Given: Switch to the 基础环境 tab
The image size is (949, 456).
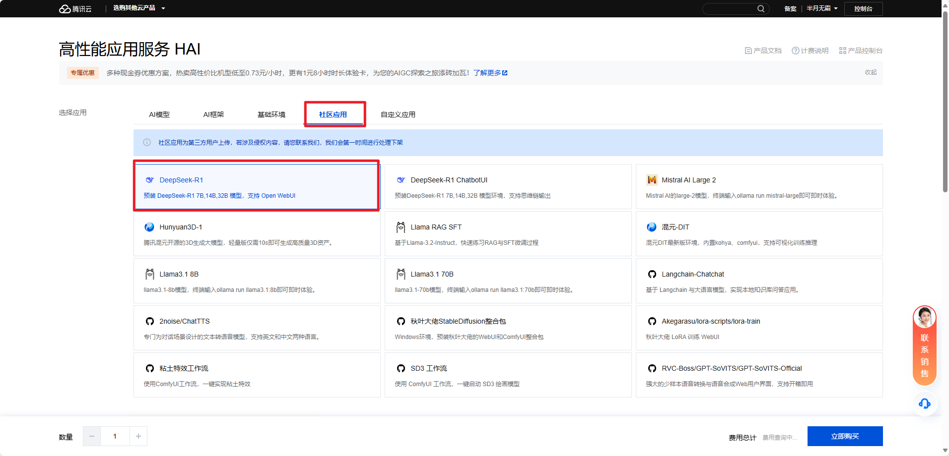Looking at the screenshot, I should 271,114.
